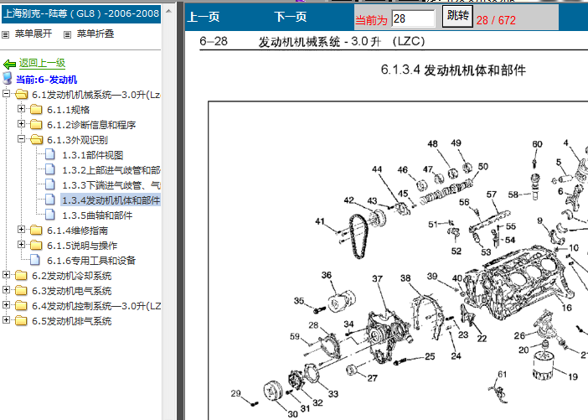
Task: Open 1.3.1部件视图 page
Action: (x=93, y=155)
